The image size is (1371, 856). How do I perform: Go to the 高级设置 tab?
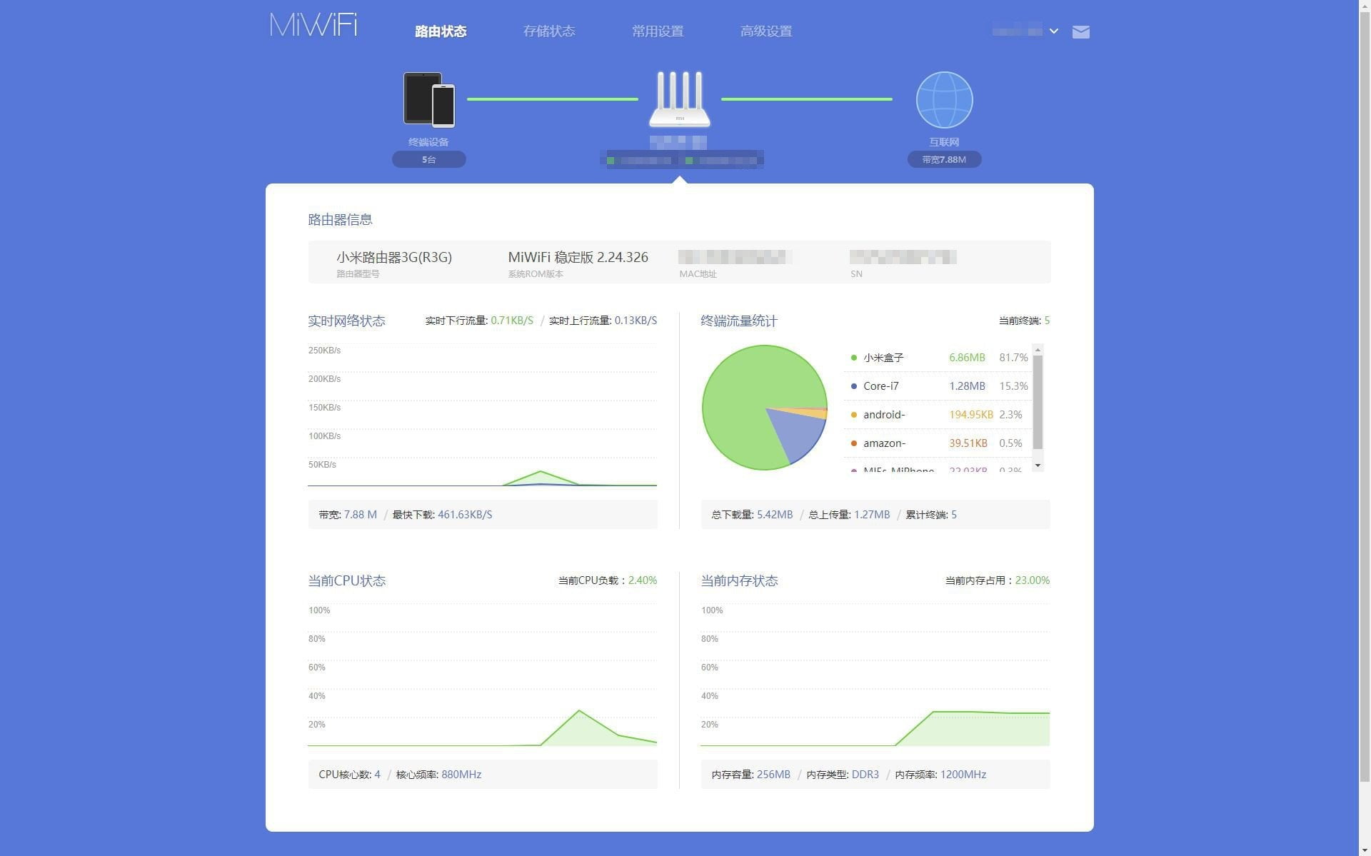pos(765,31)
